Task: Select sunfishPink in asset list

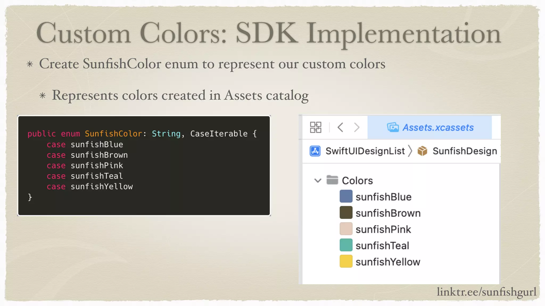Action: pyautogui.click(x=383, y=229)
